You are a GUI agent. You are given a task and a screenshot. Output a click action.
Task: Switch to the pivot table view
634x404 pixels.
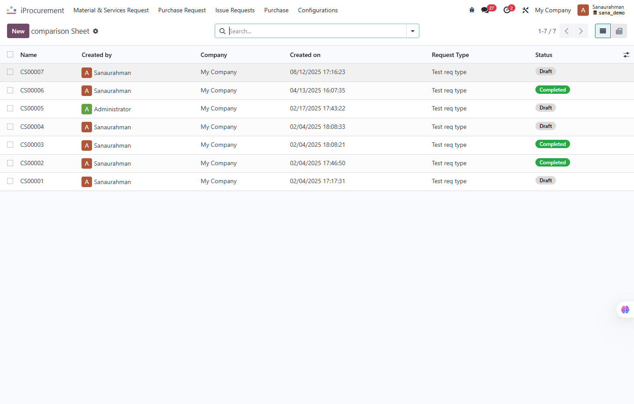pos(619,31)
